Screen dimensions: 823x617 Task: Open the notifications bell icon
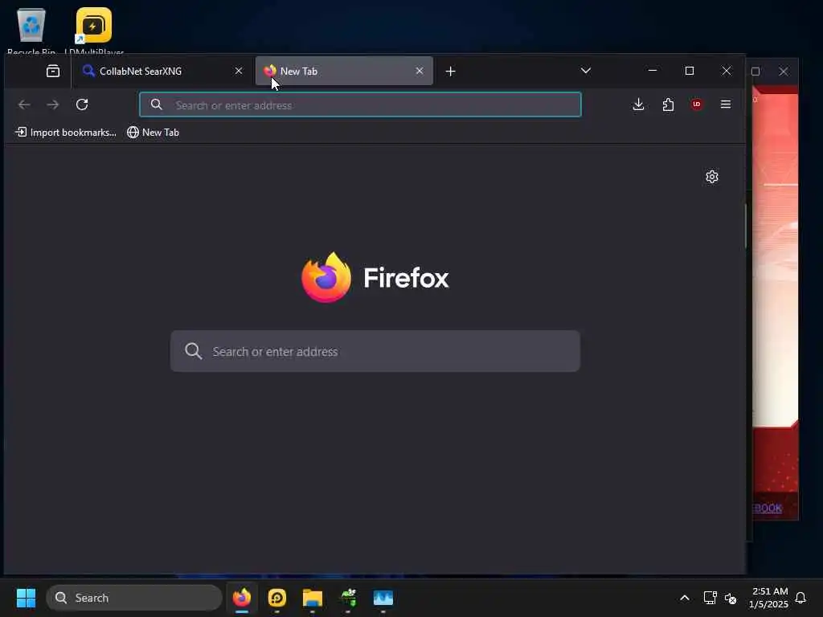800,598
